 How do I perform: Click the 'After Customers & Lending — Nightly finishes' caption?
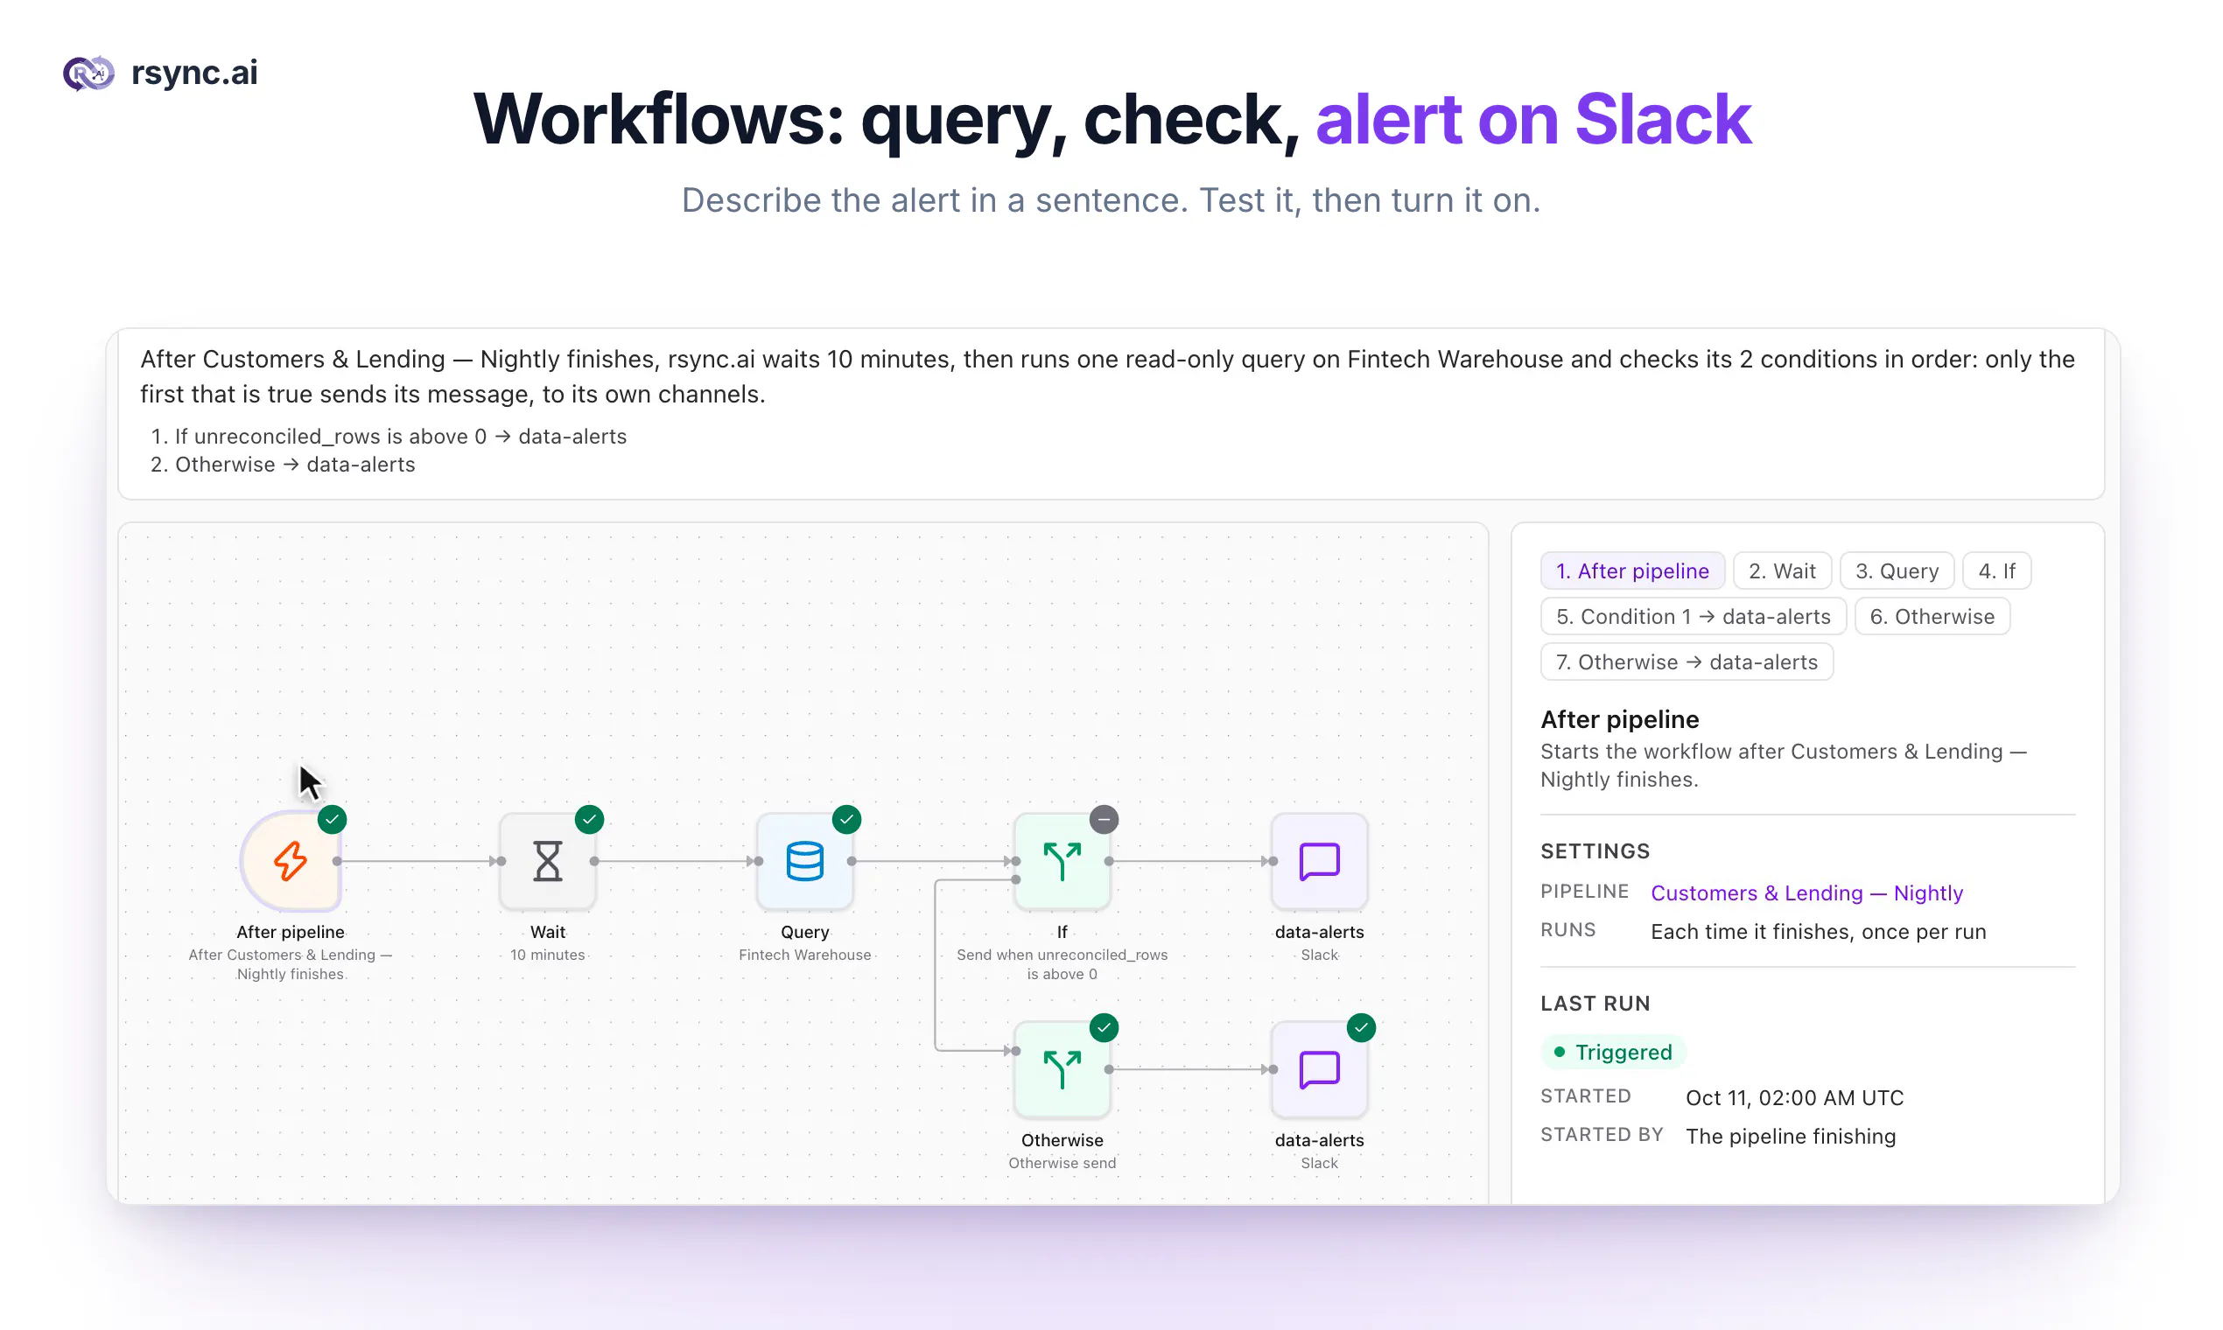(x=291, y=964)
